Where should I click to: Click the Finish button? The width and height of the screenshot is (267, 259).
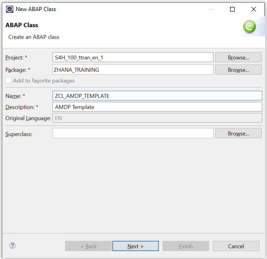pyautogui.click(x=186, y=246)
